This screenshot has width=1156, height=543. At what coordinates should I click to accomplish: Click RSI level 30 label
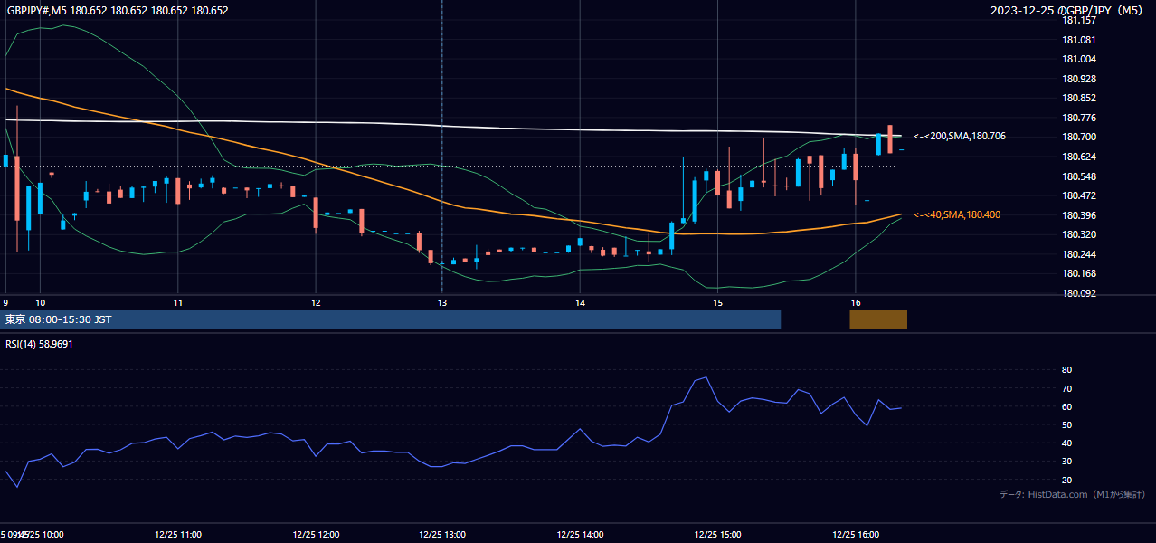pyautogui.click(x=1066, y=462)
